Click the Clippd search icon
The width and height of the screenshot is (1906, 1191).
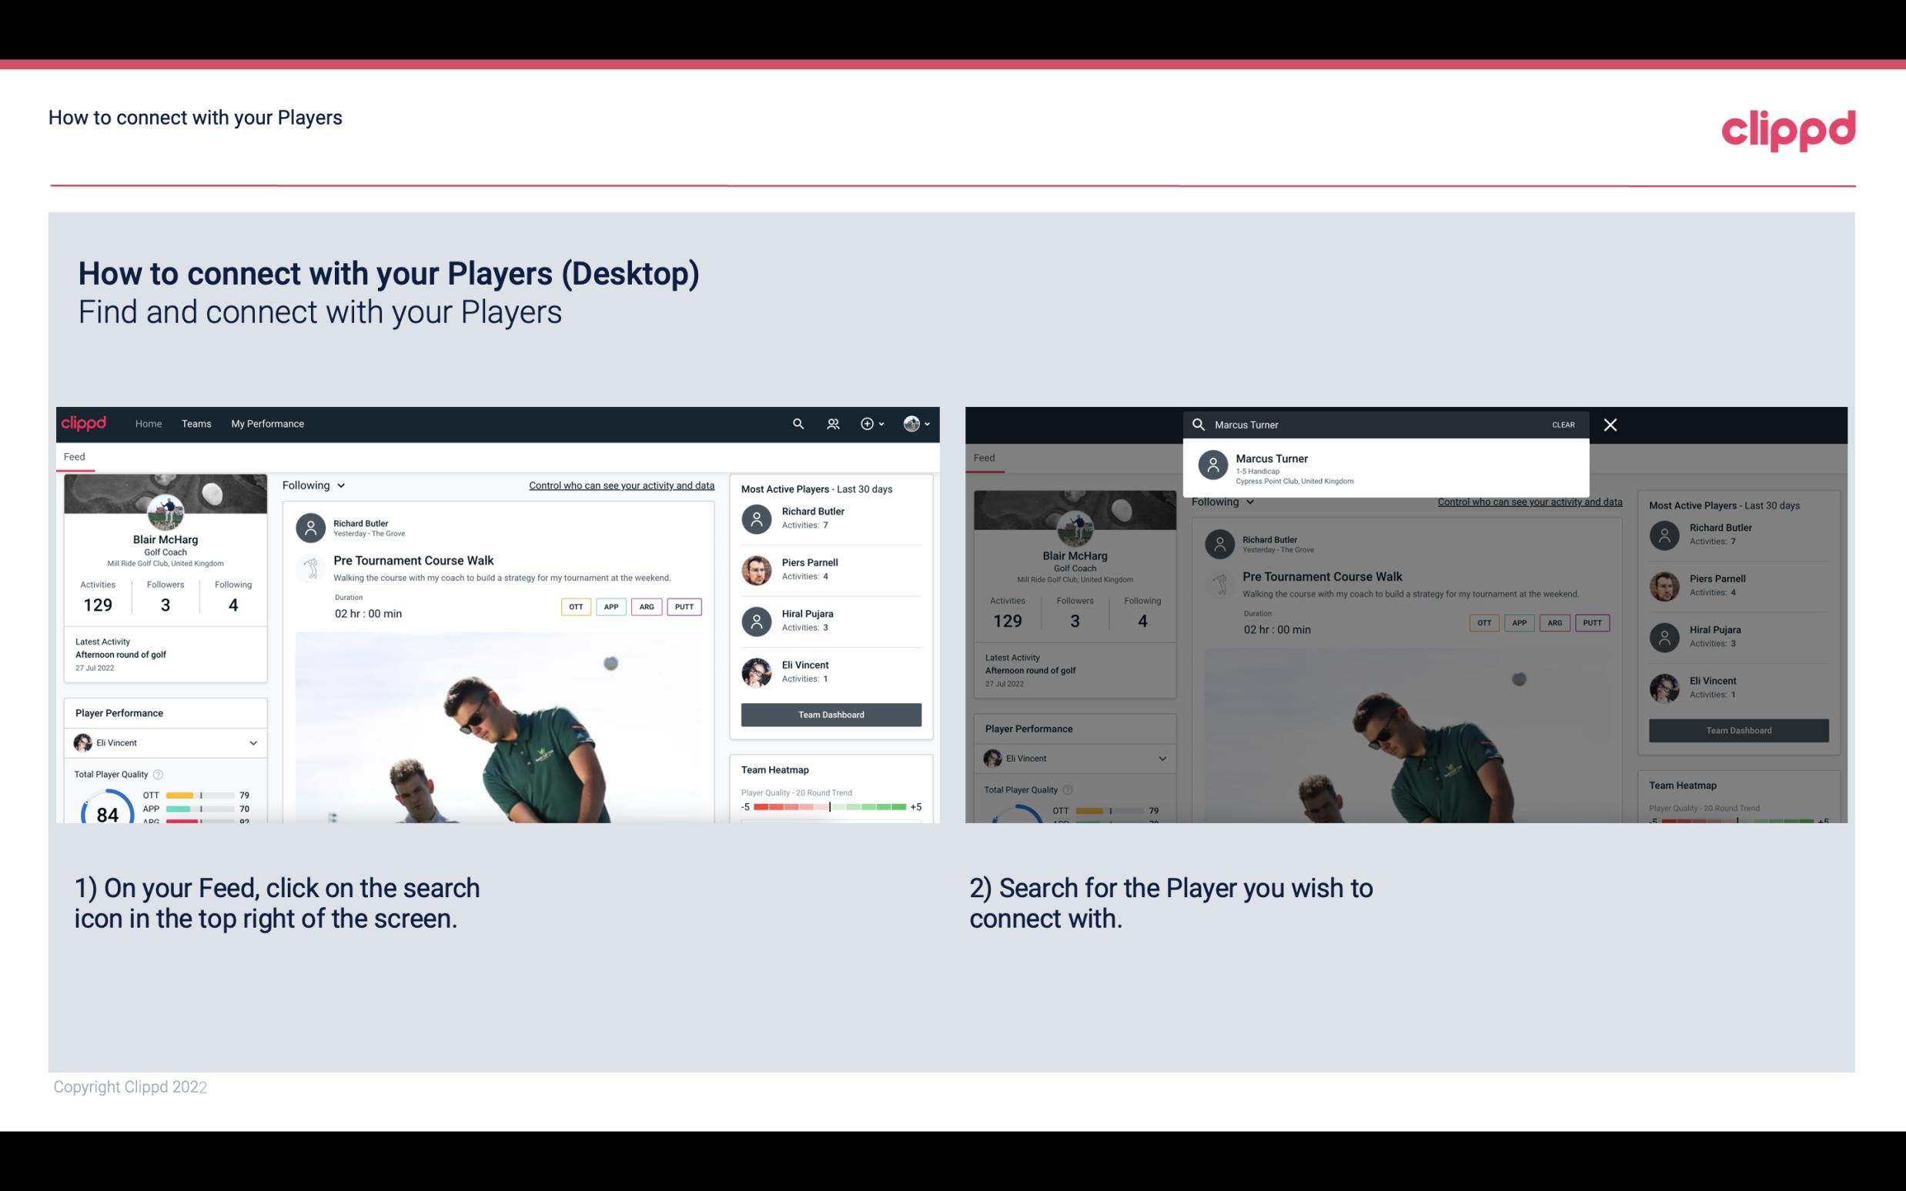coord(796,424)
